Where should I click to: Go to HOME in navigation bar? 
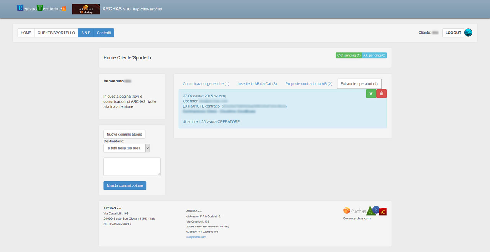click(x=26, y=33)
